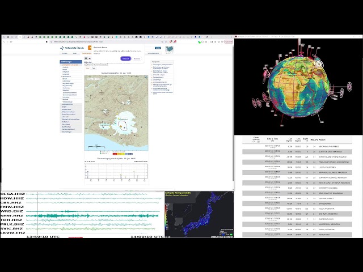Screen dimensions: 363x272
Task: Switch to the Kort tab above the map
Action: coord(87,68)
